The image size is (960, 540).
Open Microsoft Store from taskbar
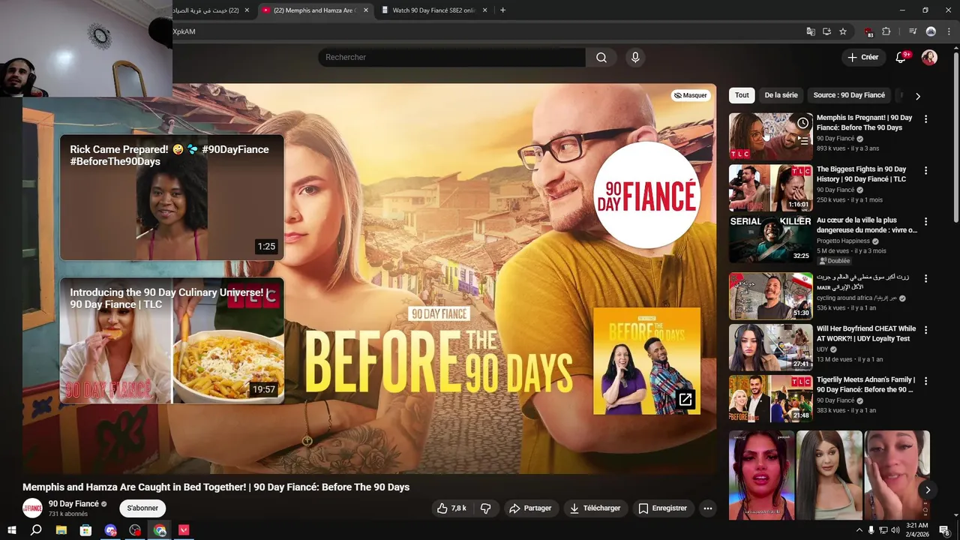(x=86, y=530)
